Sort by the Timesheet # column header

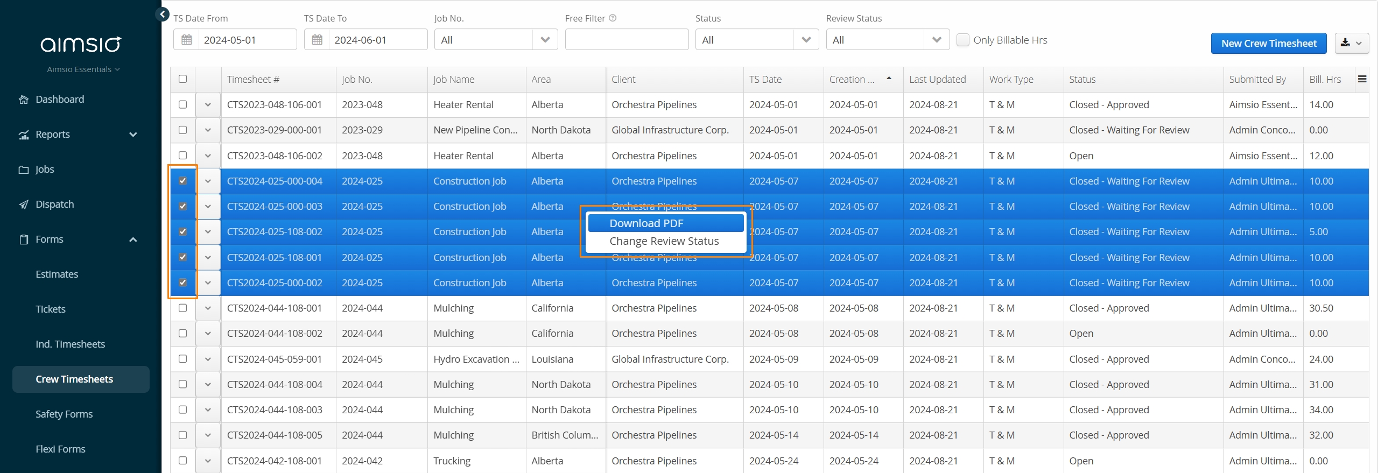tap(278, 79)
